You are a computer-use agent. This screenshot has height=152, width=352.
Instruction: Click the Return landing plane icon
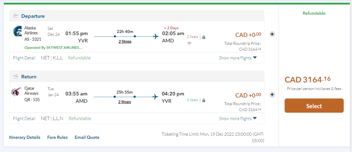click(x=15, y=76)
